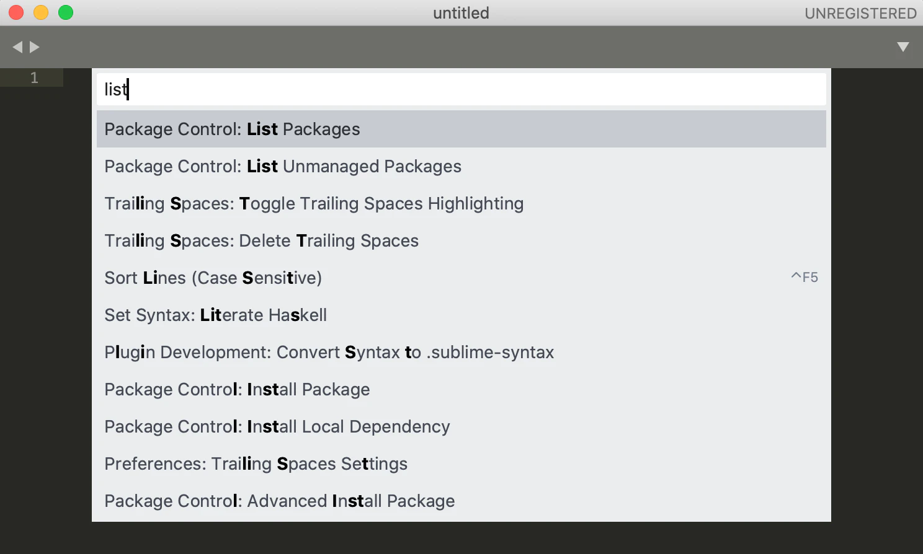Select Package Control: Install Package

(461, 389)
